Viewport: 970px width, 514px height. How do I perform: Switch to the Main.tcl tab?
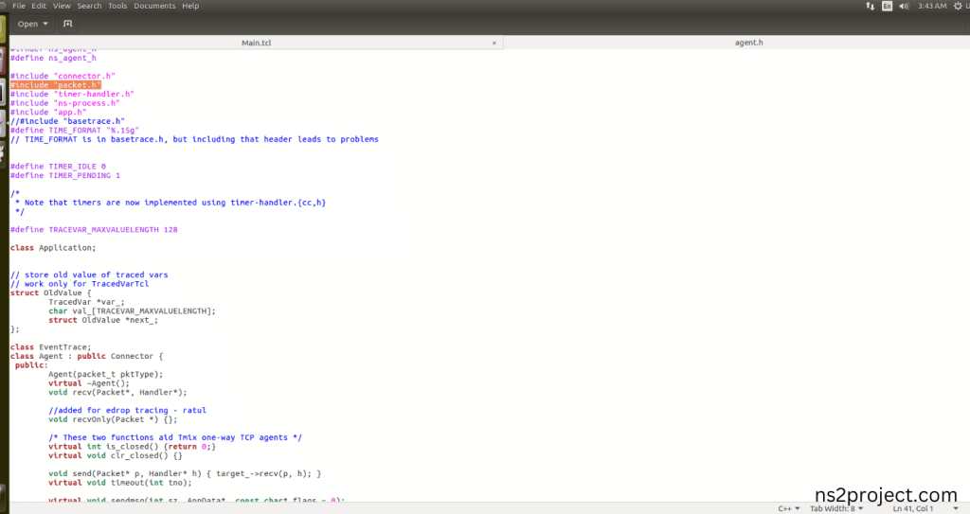point(256,43)
